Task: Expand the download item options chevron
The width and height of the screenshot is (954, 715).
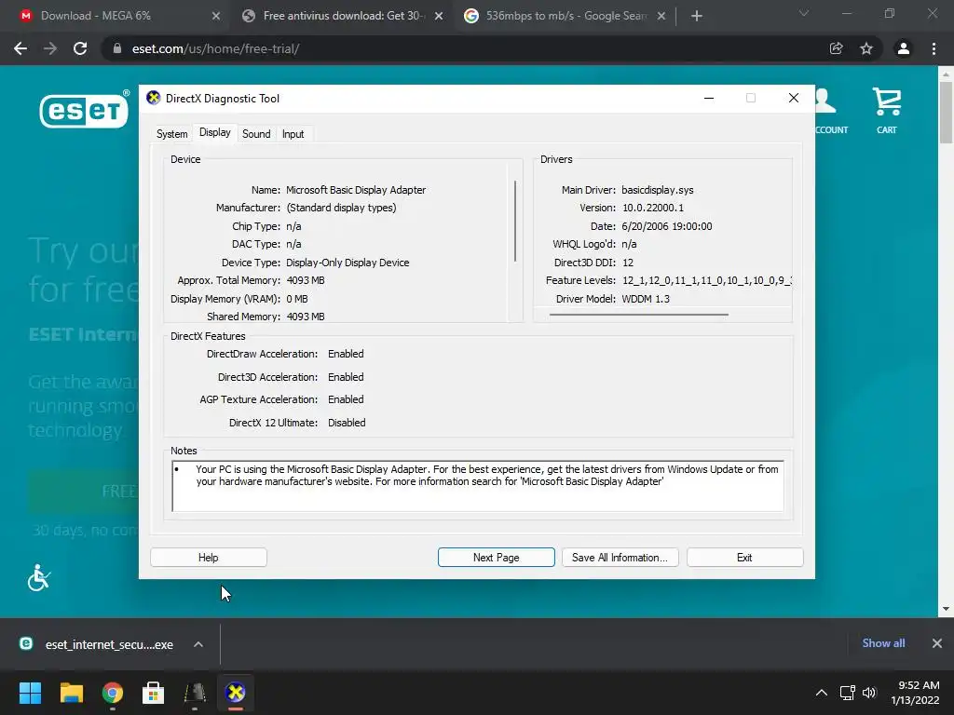Action: pos(198,644)
